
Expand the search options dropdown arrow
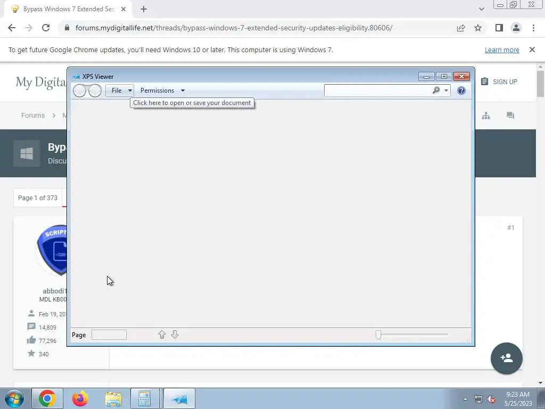click(x=447, y=91)
